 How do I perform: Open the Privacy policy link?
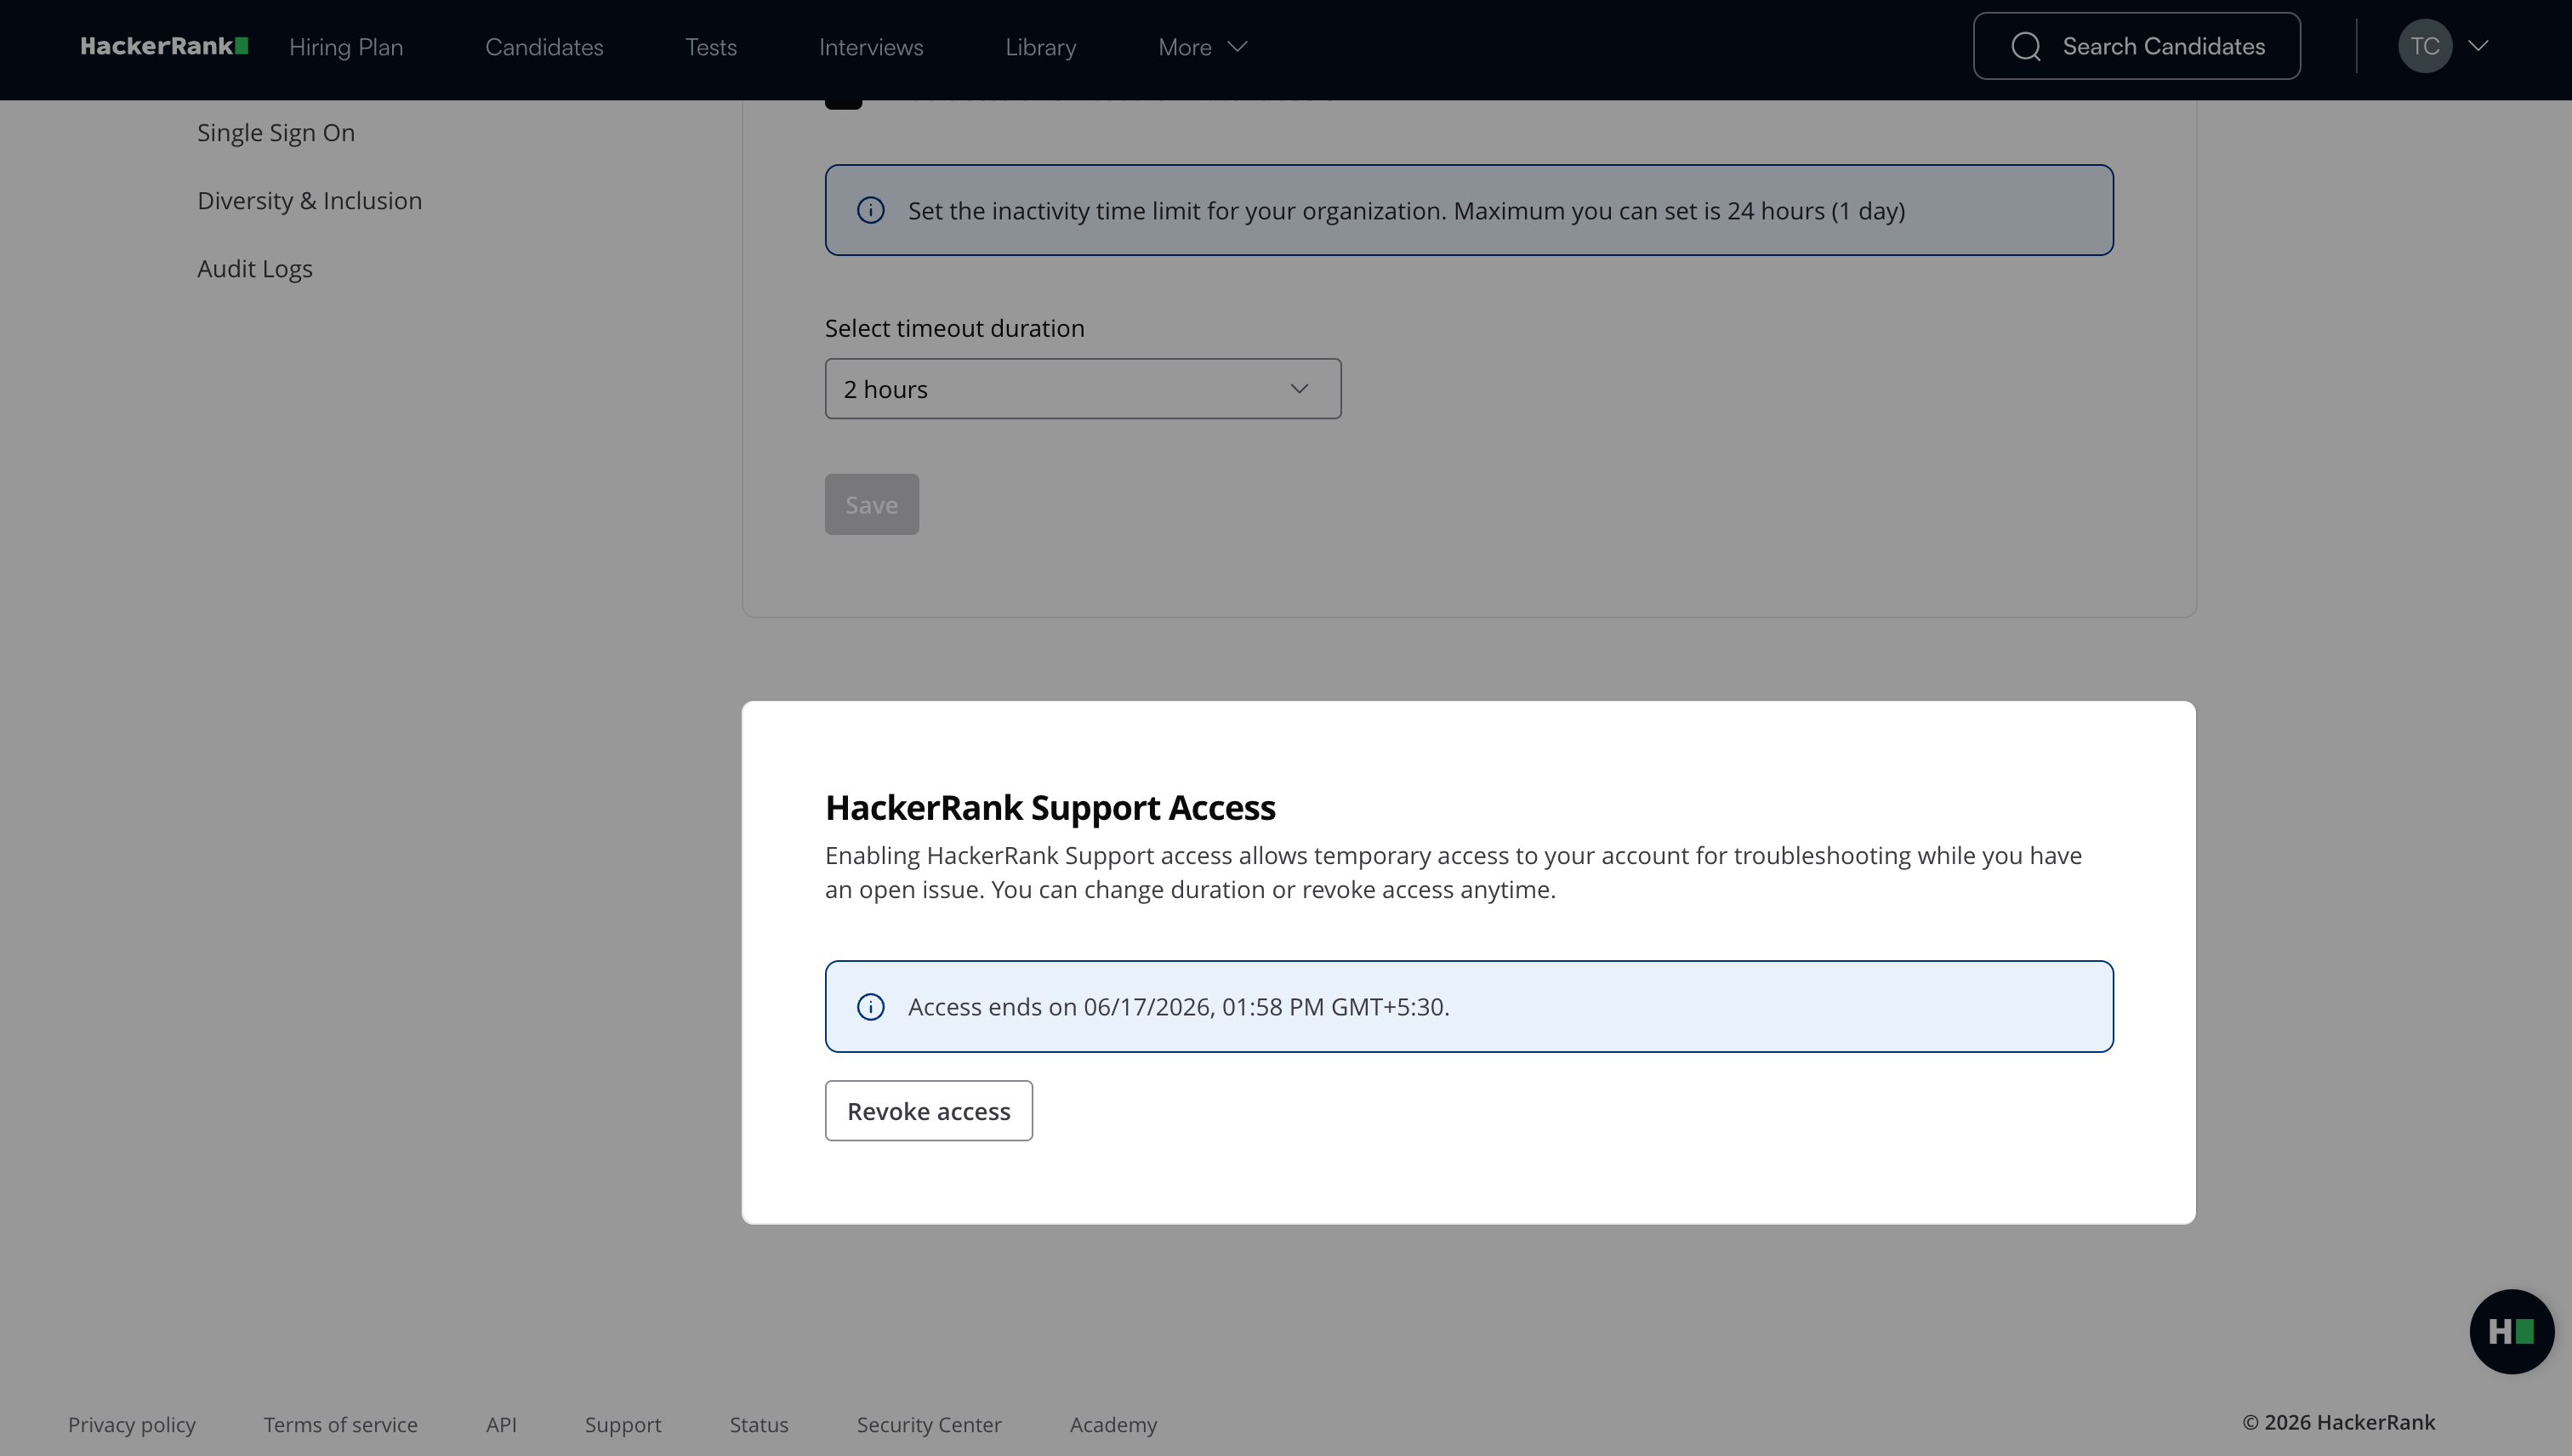click(132, 1424)
